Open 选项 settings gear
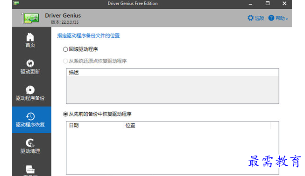 pos(256,18)
